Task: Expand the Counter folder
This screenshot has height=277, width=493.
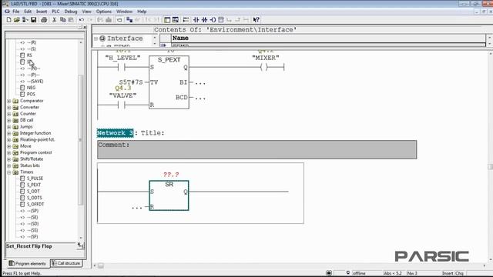Action: (8, 114)
